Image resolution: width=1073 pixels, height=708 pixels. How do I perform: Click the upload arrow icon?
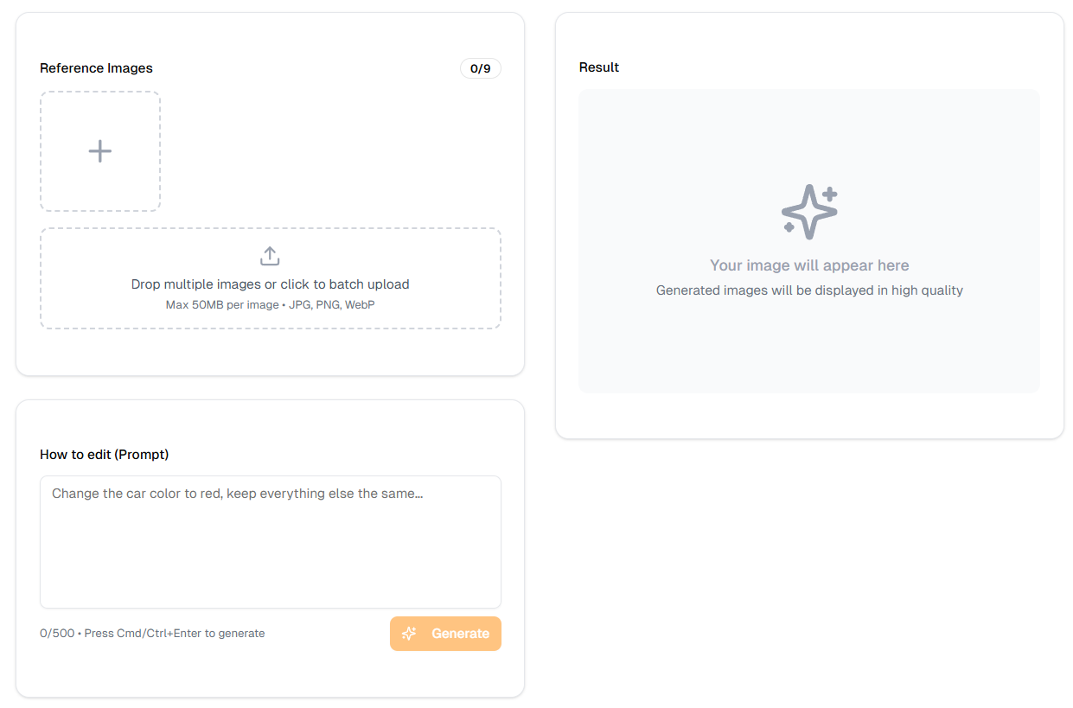tap(270, 256)
